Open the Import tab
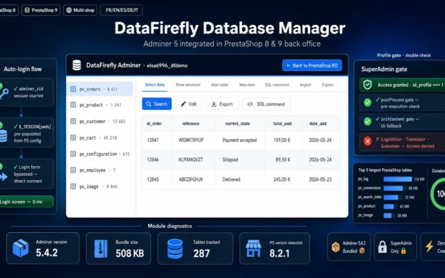This screenshot has width=445, height=278. pos(305,85)
